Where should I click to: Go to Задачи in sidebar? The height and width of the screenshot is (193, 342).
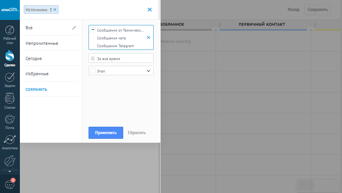(10, 79)
